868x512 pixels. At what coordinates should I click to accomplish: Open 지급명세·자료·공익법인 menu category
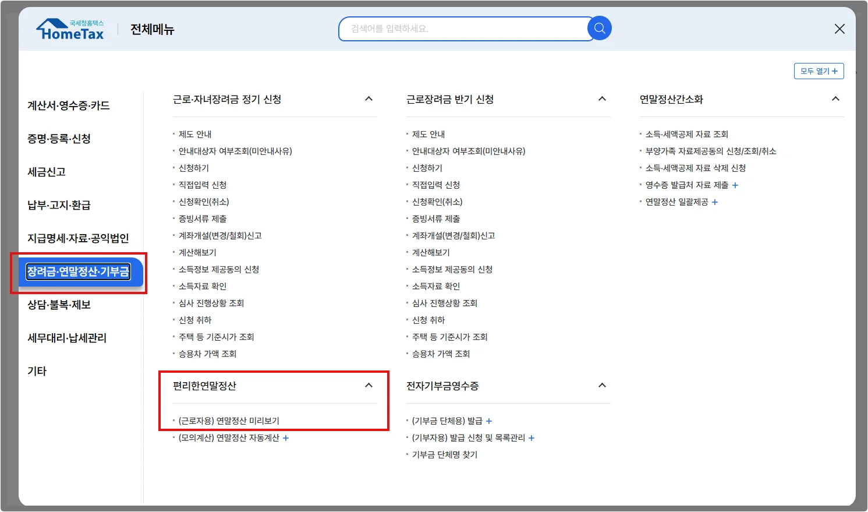coord(78,238)
